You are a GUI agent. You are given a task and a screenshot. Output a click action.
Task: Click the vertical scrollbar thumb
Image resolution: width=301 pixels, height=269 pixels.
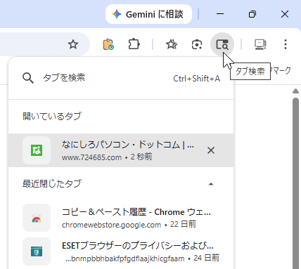pyautogui.click(x=296, y=183)
